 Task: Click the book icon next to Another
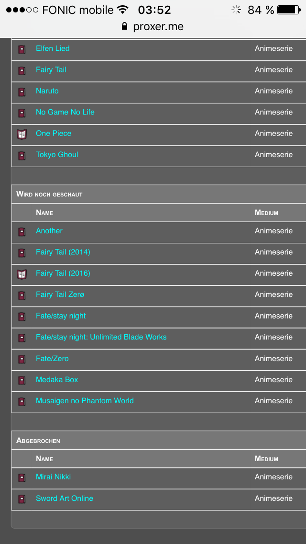22,232
